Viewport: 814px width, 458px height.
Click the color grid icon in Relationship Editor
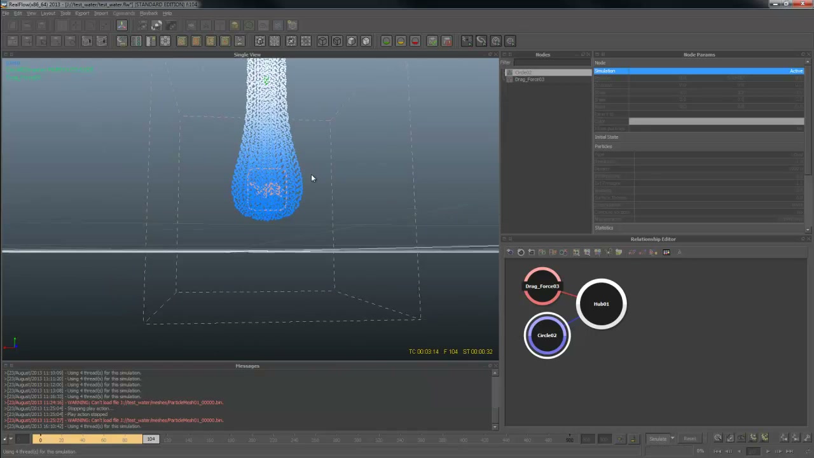point(666,253)
